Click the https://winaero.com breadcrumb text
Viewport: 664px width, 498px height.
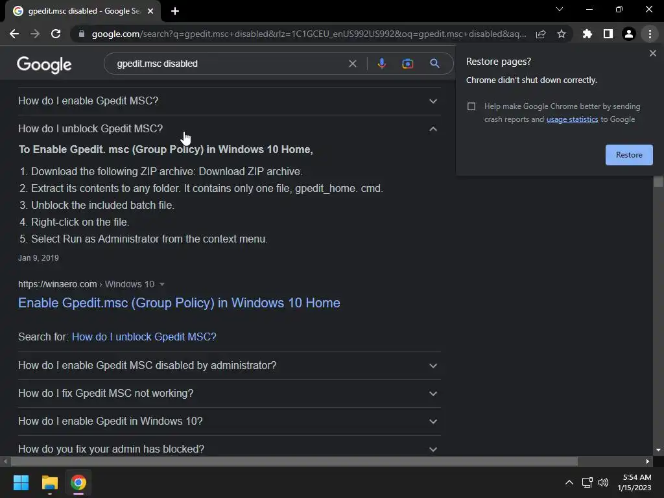click(58, 284)
